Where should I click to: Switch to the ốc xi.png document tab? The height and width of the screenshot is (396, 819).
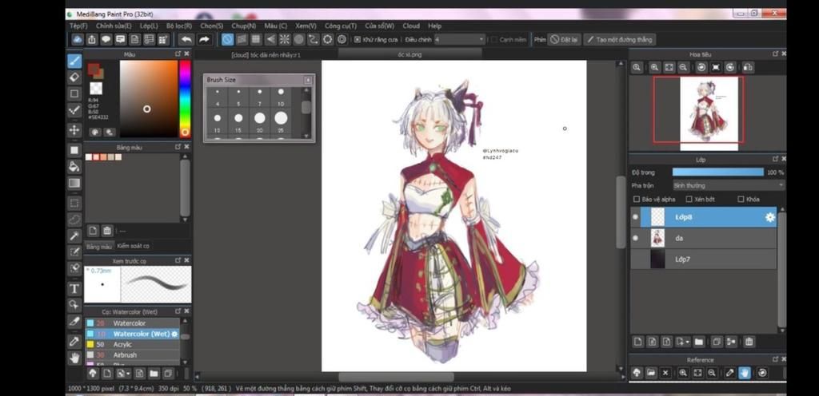click(409, 54)
